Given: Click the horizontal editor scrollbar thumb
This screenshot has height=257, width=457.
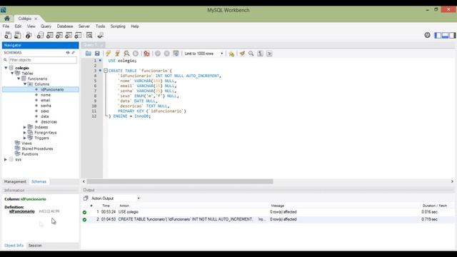Looking at the screenshot, I should (180, 181).
